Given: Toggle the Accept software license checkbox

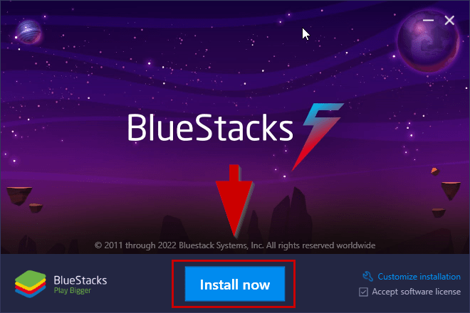Looking at the screenshot, I should [363, 292].
